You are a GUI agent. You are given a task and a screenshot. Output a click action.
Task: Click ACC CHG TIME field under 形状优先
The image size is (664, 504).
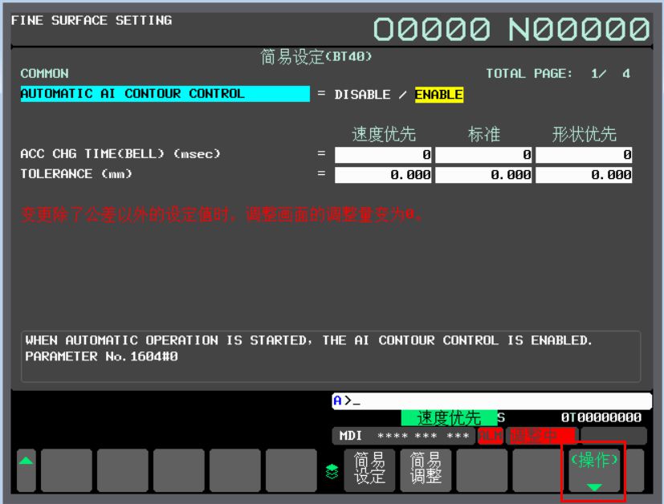coord(584,155)
